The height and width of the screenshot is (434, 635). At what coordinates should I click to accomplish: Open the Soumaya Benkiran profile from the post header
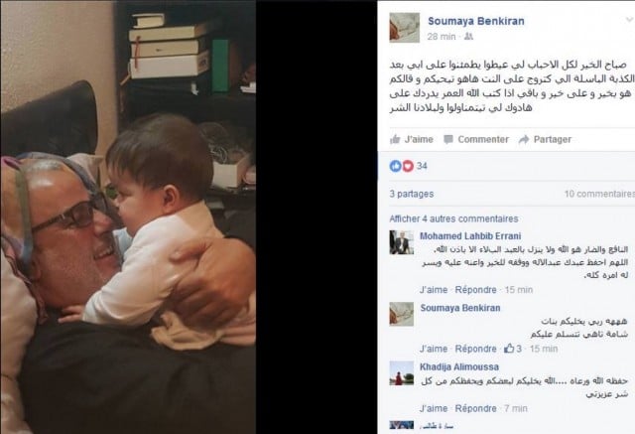pos(476,21)
